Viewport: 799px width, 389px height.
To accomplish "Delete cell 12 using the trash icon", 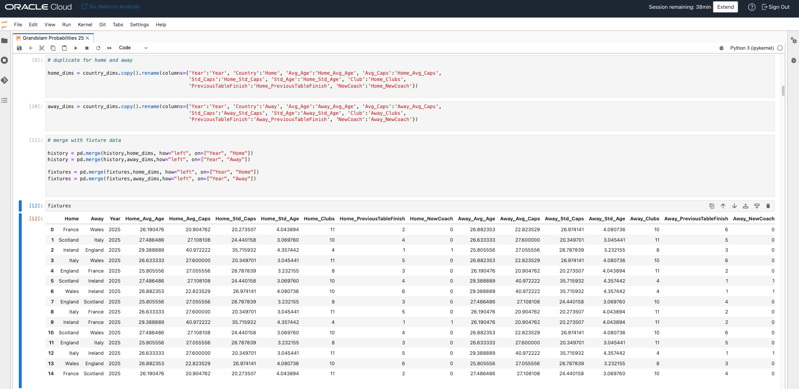I will click(768, 206).
